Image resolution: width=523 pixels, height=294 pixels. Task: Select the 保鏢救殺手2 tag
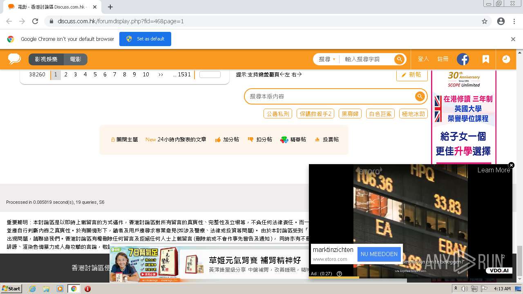click(315, 114)
